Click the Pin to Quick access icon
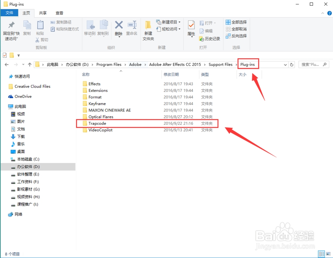The height and width of the screenshot is (258, 333). pos(11,25)
